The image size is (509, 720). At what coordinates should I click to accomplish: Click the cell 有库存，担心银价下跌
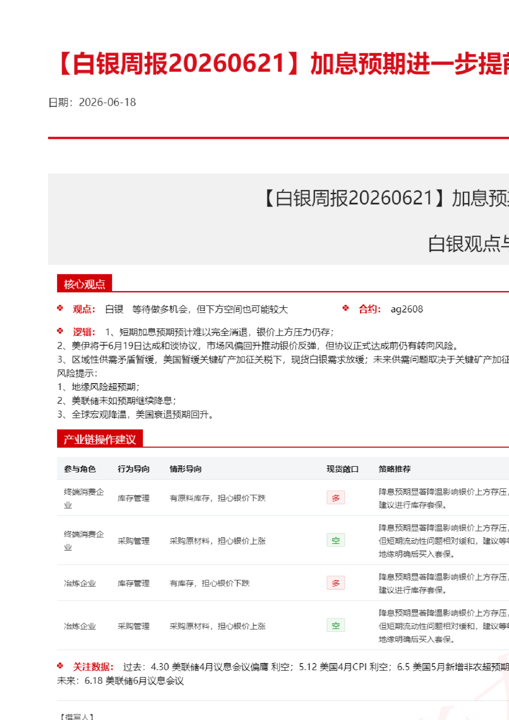pos(210,583)
